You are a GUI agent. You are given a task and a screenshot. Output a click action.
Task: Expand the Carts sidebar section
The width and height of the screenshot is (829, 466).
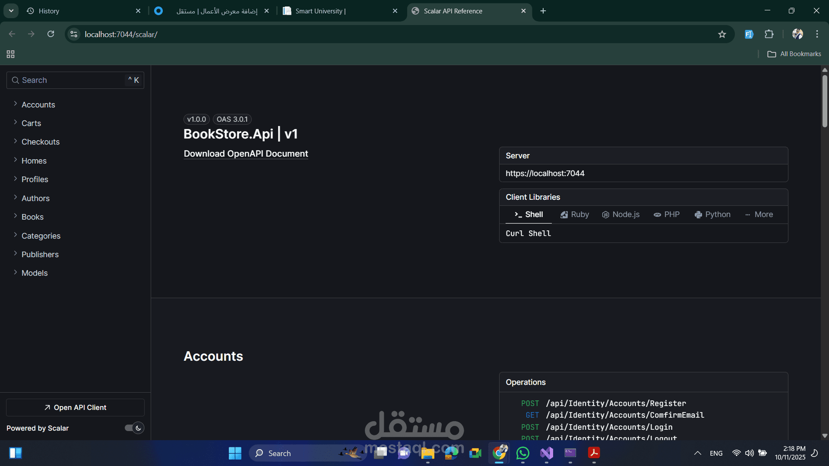click(31, 123)
